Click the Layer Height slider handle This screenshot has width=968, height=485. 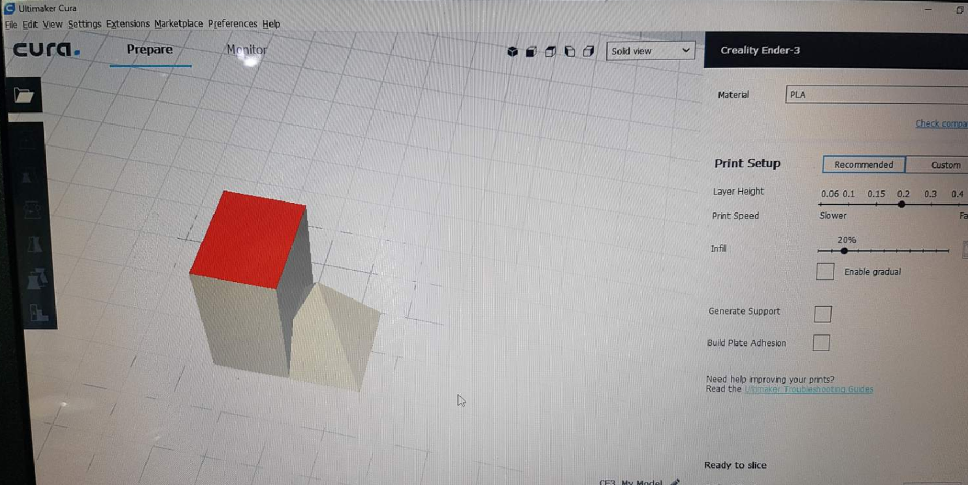click(901, 204)
